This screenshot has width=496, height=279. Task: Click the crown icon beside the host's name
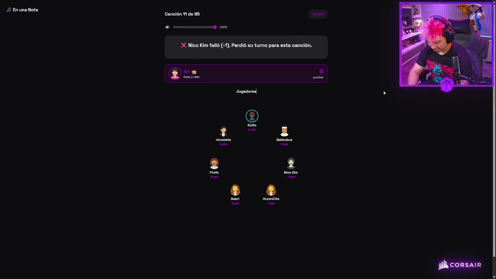[194, 72]
